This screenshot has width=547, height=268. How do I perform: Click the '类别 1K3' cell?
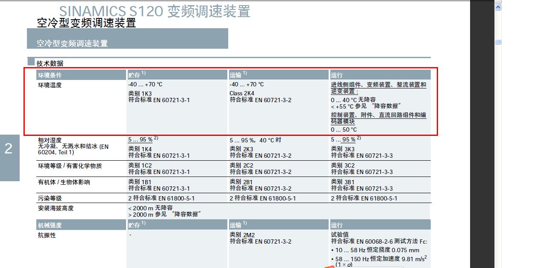140,93
